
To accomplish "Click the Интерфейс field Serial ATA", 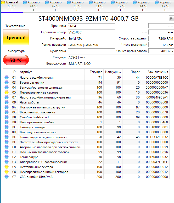I will click(x=91, y=39).
